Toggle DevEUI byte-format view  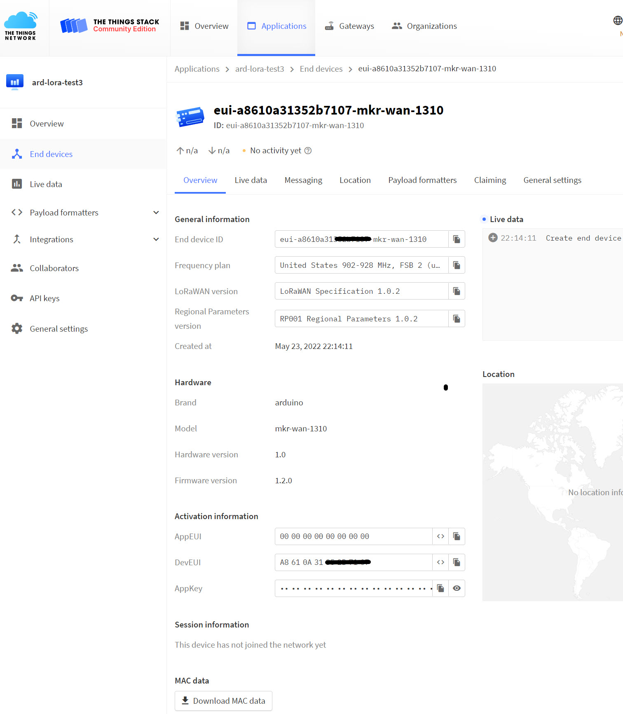tap(440, 562)
